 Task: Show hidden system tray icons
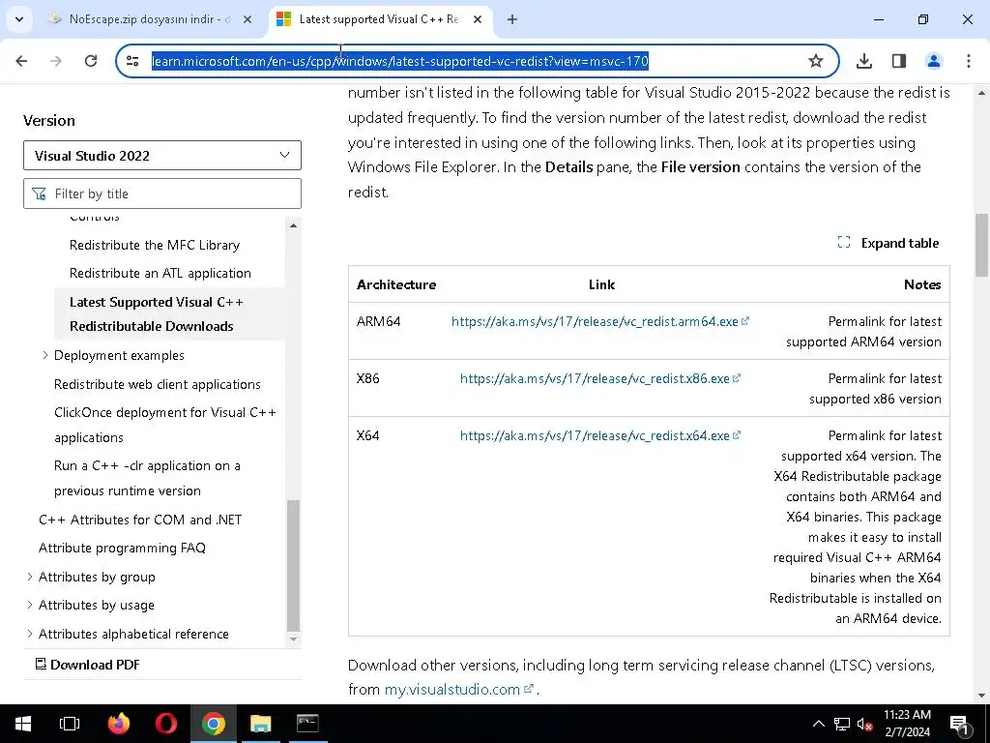pyautogui.click(x=818, y=724)
